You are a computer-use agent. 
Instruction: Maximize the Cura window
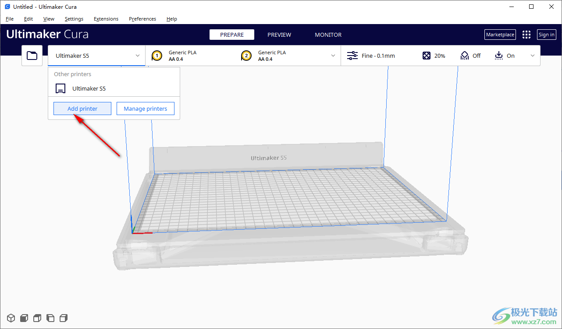coord(531,7)
